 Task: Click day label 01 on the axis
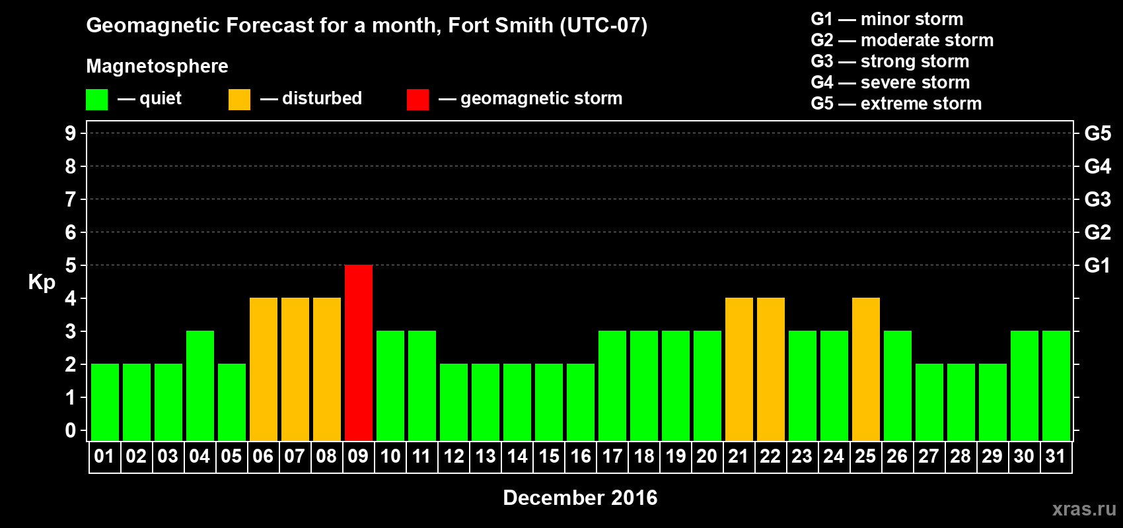click(x=104, y=456)
